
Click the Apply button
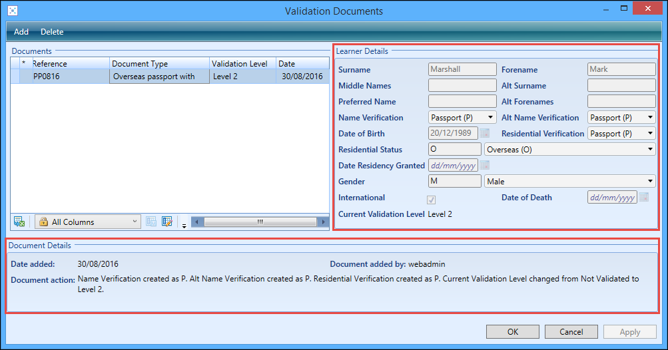629,331
